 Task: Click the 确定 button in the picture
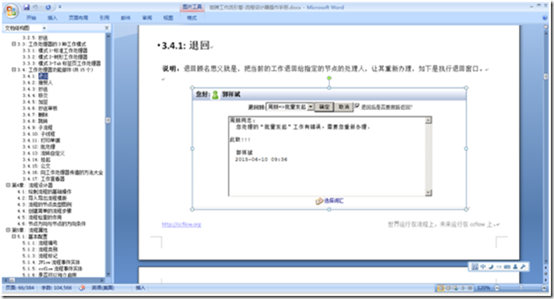tap(324, 107)
